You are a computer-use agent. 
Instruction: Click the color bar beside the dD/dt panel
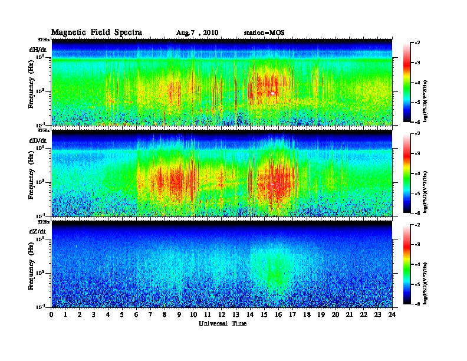click(406, 173)
